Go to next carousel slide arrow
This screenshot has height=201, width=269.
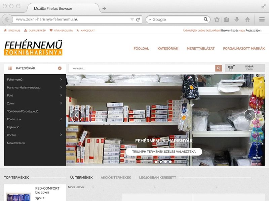249,115
